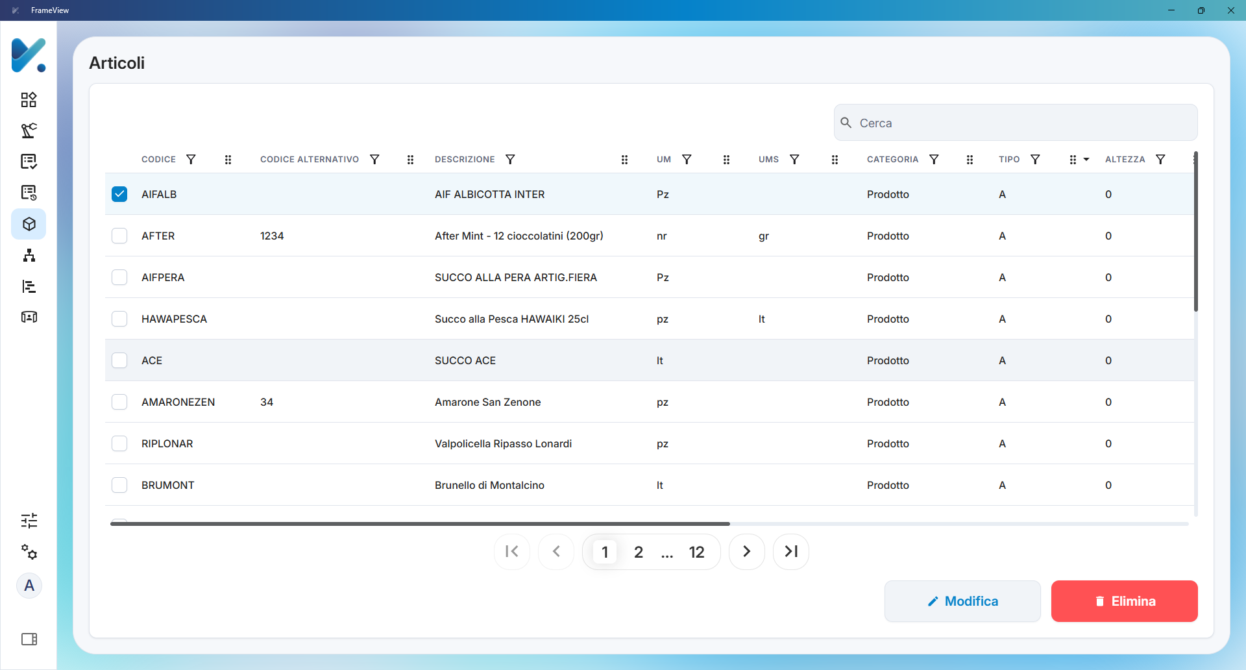1246x670 pixels.
Task: Select the Articoli cube icon in sidebar
Action: pos(29,224)
